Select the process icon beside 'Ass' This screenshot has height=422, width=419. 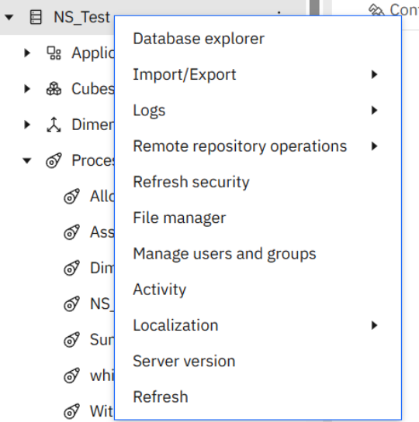point(71,232)
